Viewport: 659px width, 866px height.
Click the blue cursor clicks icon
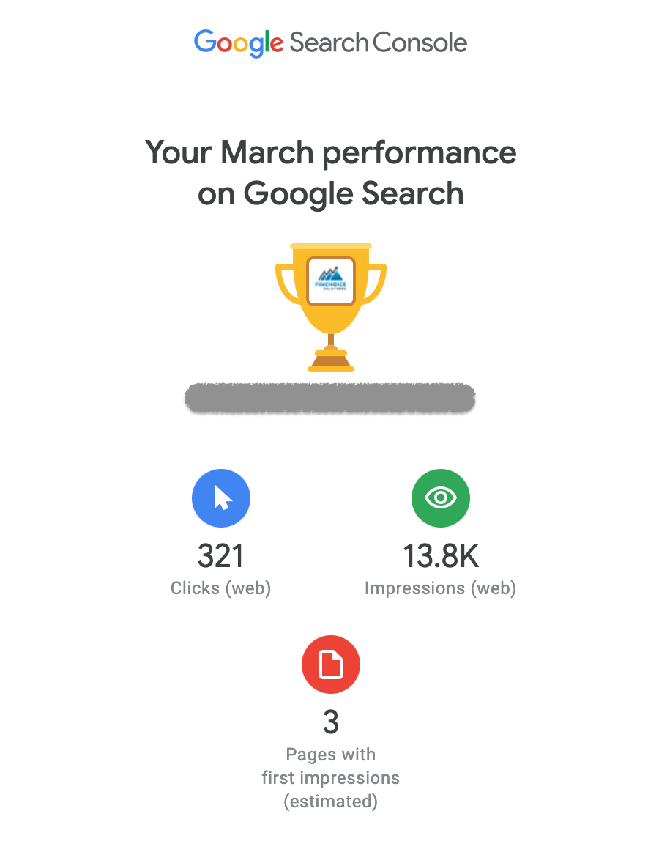(x=221, y=498)
